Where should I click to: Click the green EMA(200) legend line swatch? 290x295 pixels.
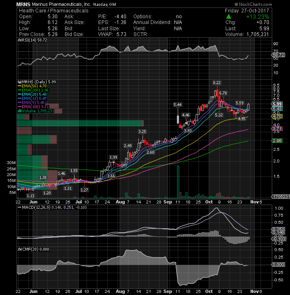coord(19,90)
